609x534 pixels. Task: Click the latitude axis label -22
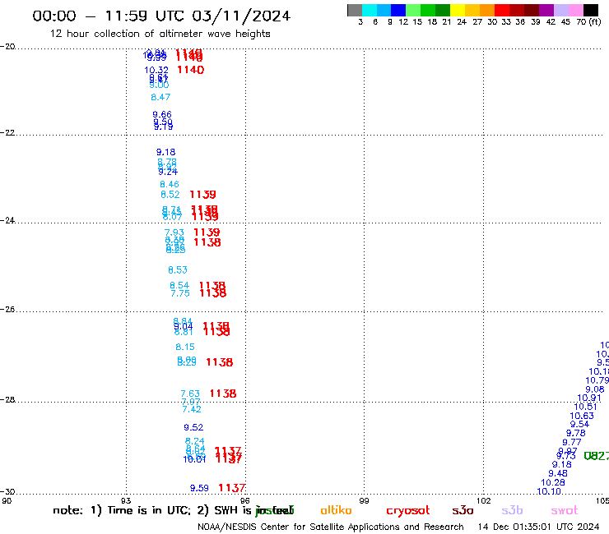(7, 132)
